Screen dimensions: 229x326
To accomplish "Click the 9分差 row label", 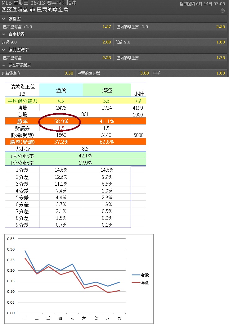I will (22, 225).
